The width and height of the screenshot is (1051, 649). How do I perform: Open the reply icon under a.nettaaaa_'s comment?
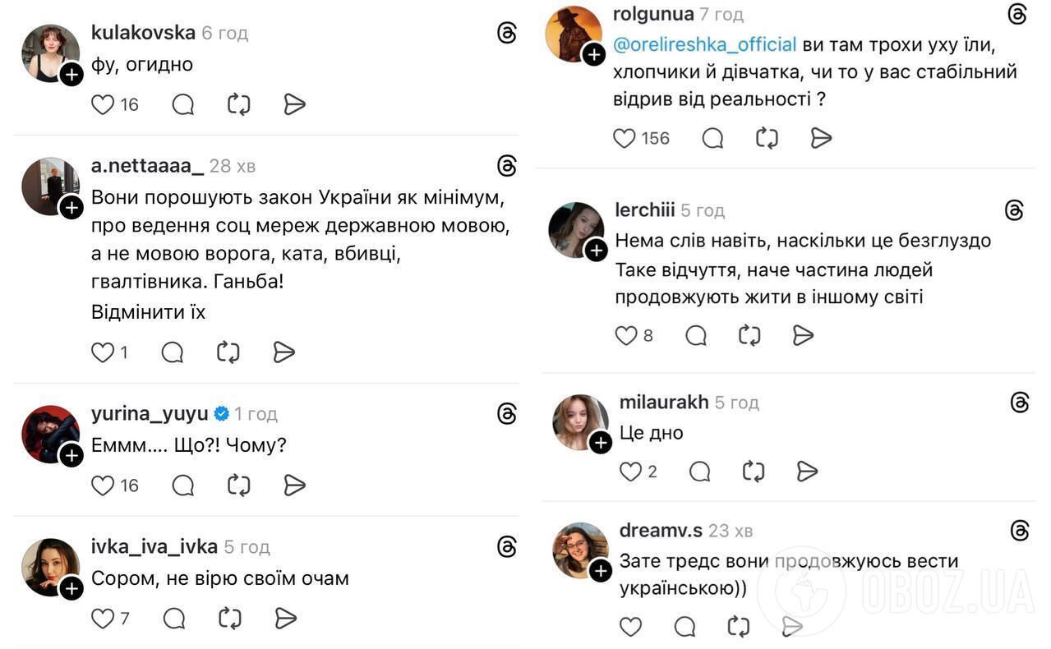pyautogui.click(x=173, y=352)
